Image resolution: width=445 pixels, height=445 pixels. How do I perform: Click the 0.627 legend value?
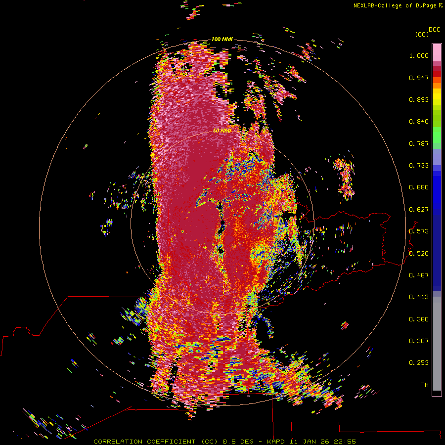click(x=419, y=210)
